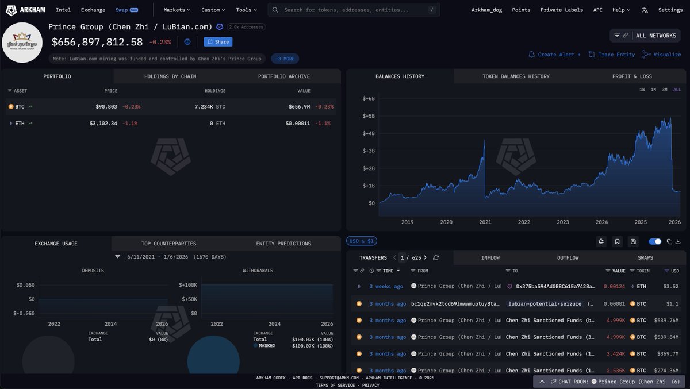This screenshot has width=690, height=389.
Task: Click the globe icon beside portfolio value
Action: tap(187, 42)
